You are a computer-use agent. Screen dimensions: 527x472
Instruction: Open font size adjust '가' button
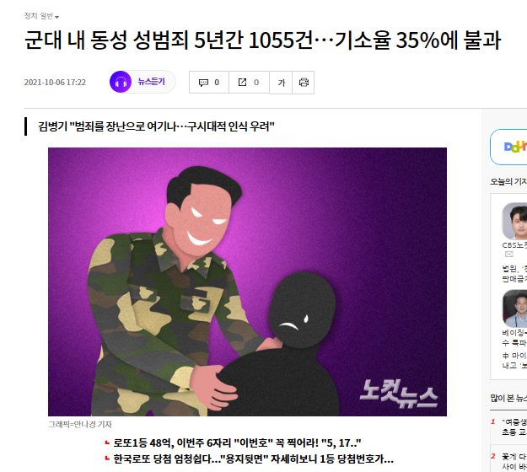281,83
